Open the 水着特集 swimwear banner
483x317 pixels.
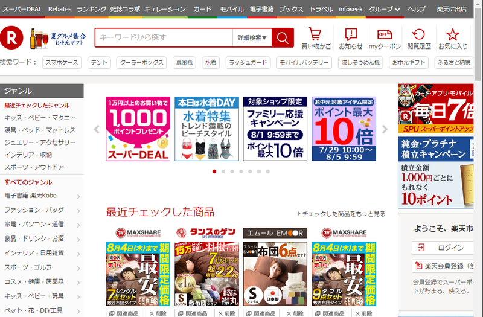[x=206, y=129]
